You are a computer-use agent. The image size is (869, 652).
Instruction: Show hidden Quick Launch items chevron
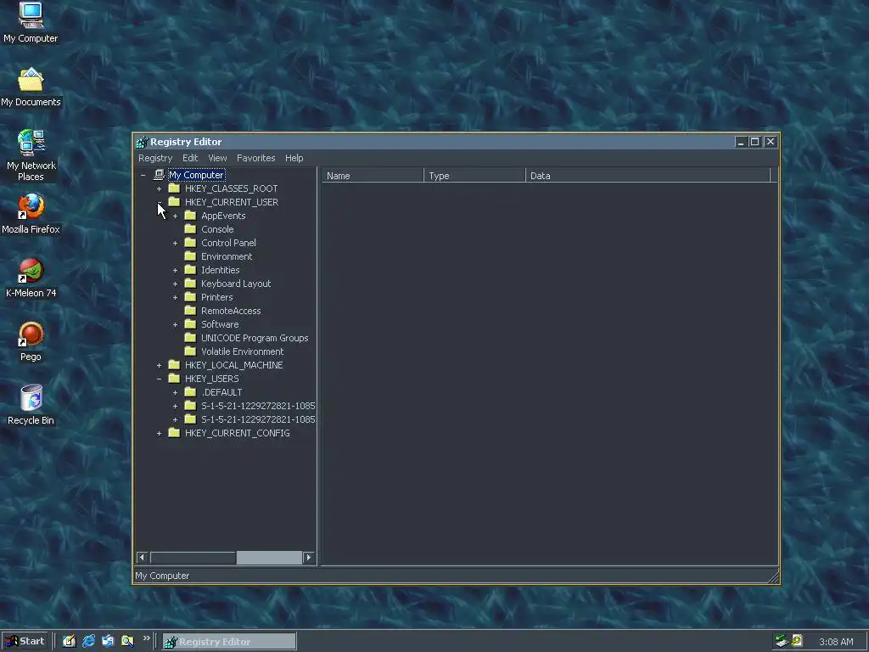tap(146, 638)
